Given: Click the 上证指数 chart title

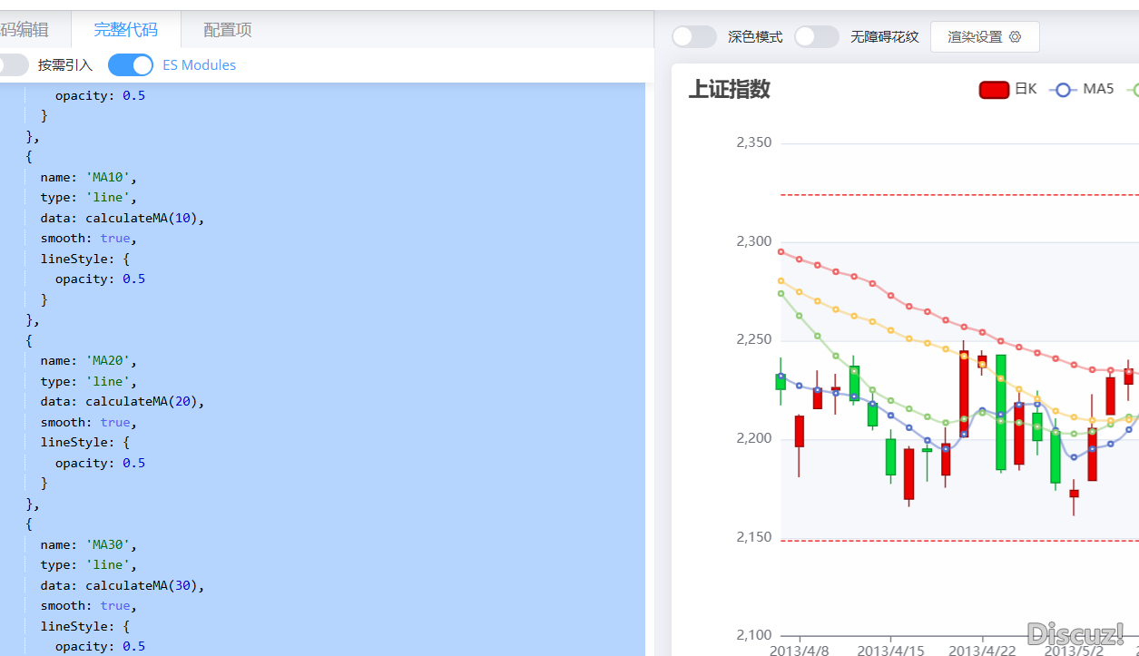Looking at the screenshot, I should tap(729, 89).
